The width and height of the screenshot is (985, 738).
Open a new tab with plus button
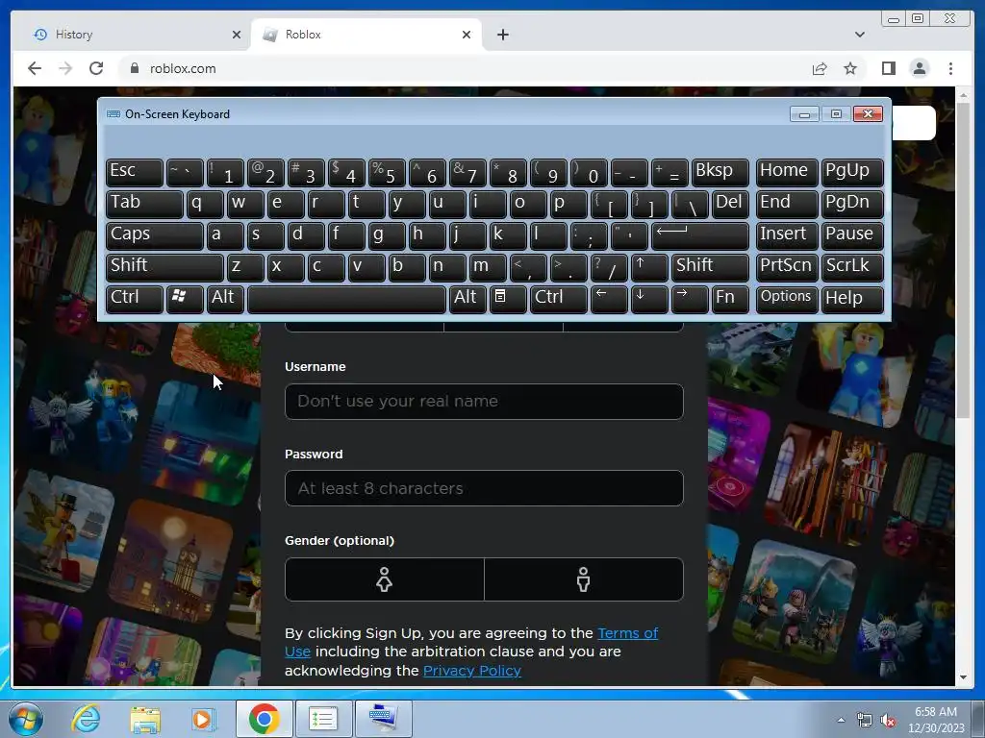click(502, 35)
